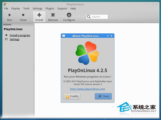Click the About dialog shade up-arrow icon
Viewport: 161px width, 120px height.
(x=108, y=36)
